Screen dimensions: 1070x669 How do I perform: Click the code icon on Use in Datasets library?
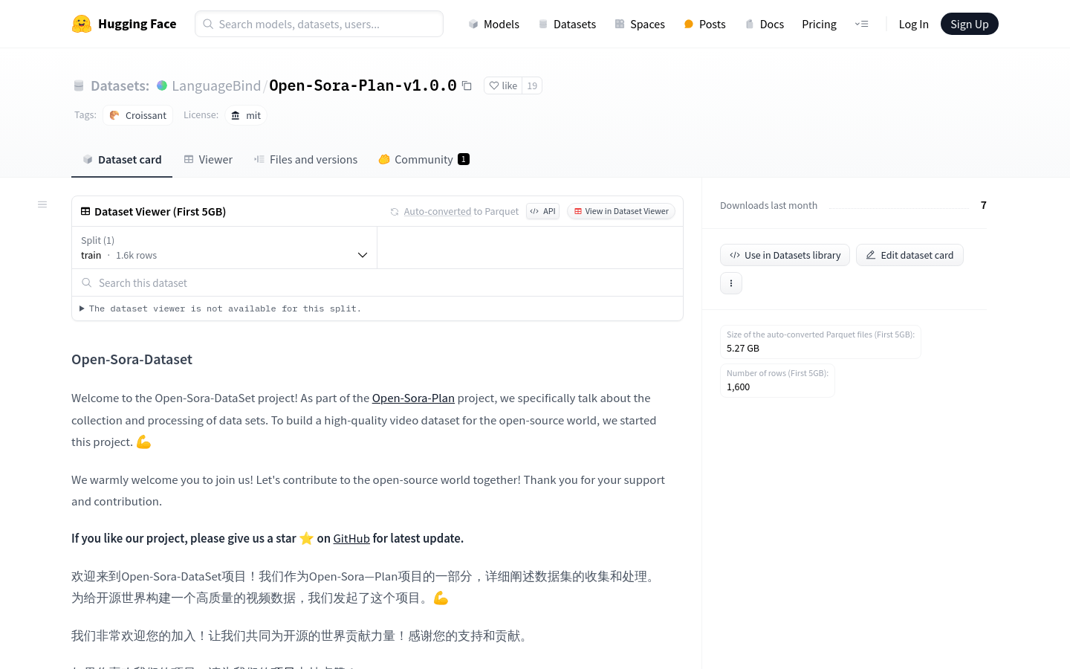coord(735,255)
